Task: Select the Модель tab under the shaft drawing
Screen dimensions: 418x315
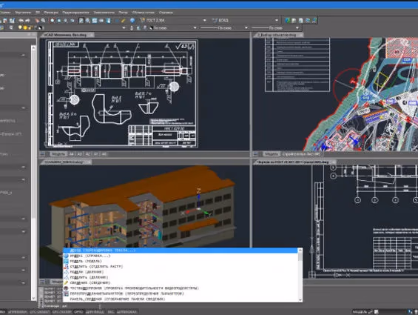Action: [58, 154]
